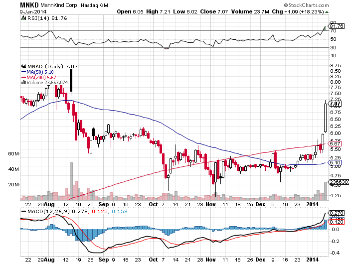Screen dimensions: 349x264
Task: Click the blue 0.158 MACD histogram value
Action: click(120, 211)
